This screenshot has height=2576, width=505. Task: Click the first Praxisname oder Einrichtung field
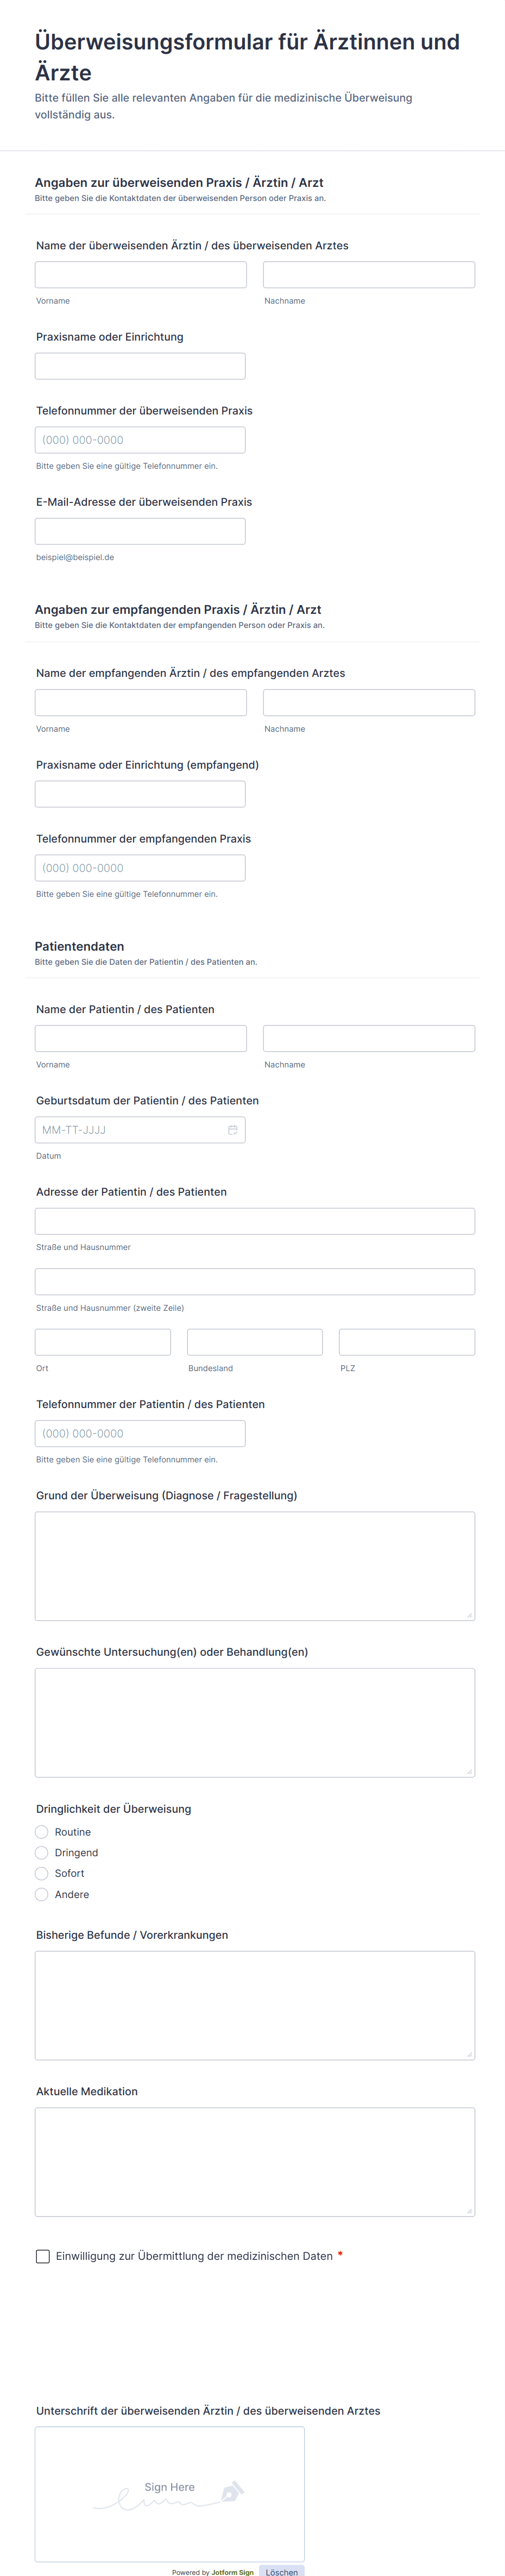[140, 366]
